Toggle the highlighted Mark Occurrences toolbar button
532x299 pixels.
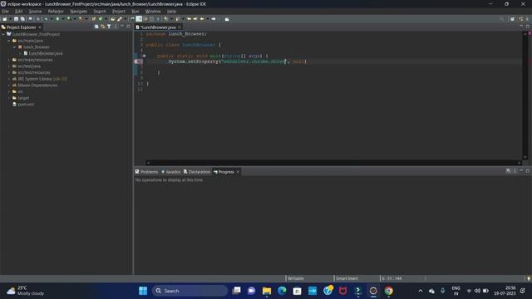tap(139, 19)
